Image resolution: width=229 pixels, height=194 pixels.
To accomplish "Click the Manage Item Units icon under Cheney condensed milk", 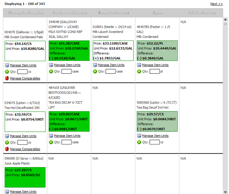I will 7,65.
